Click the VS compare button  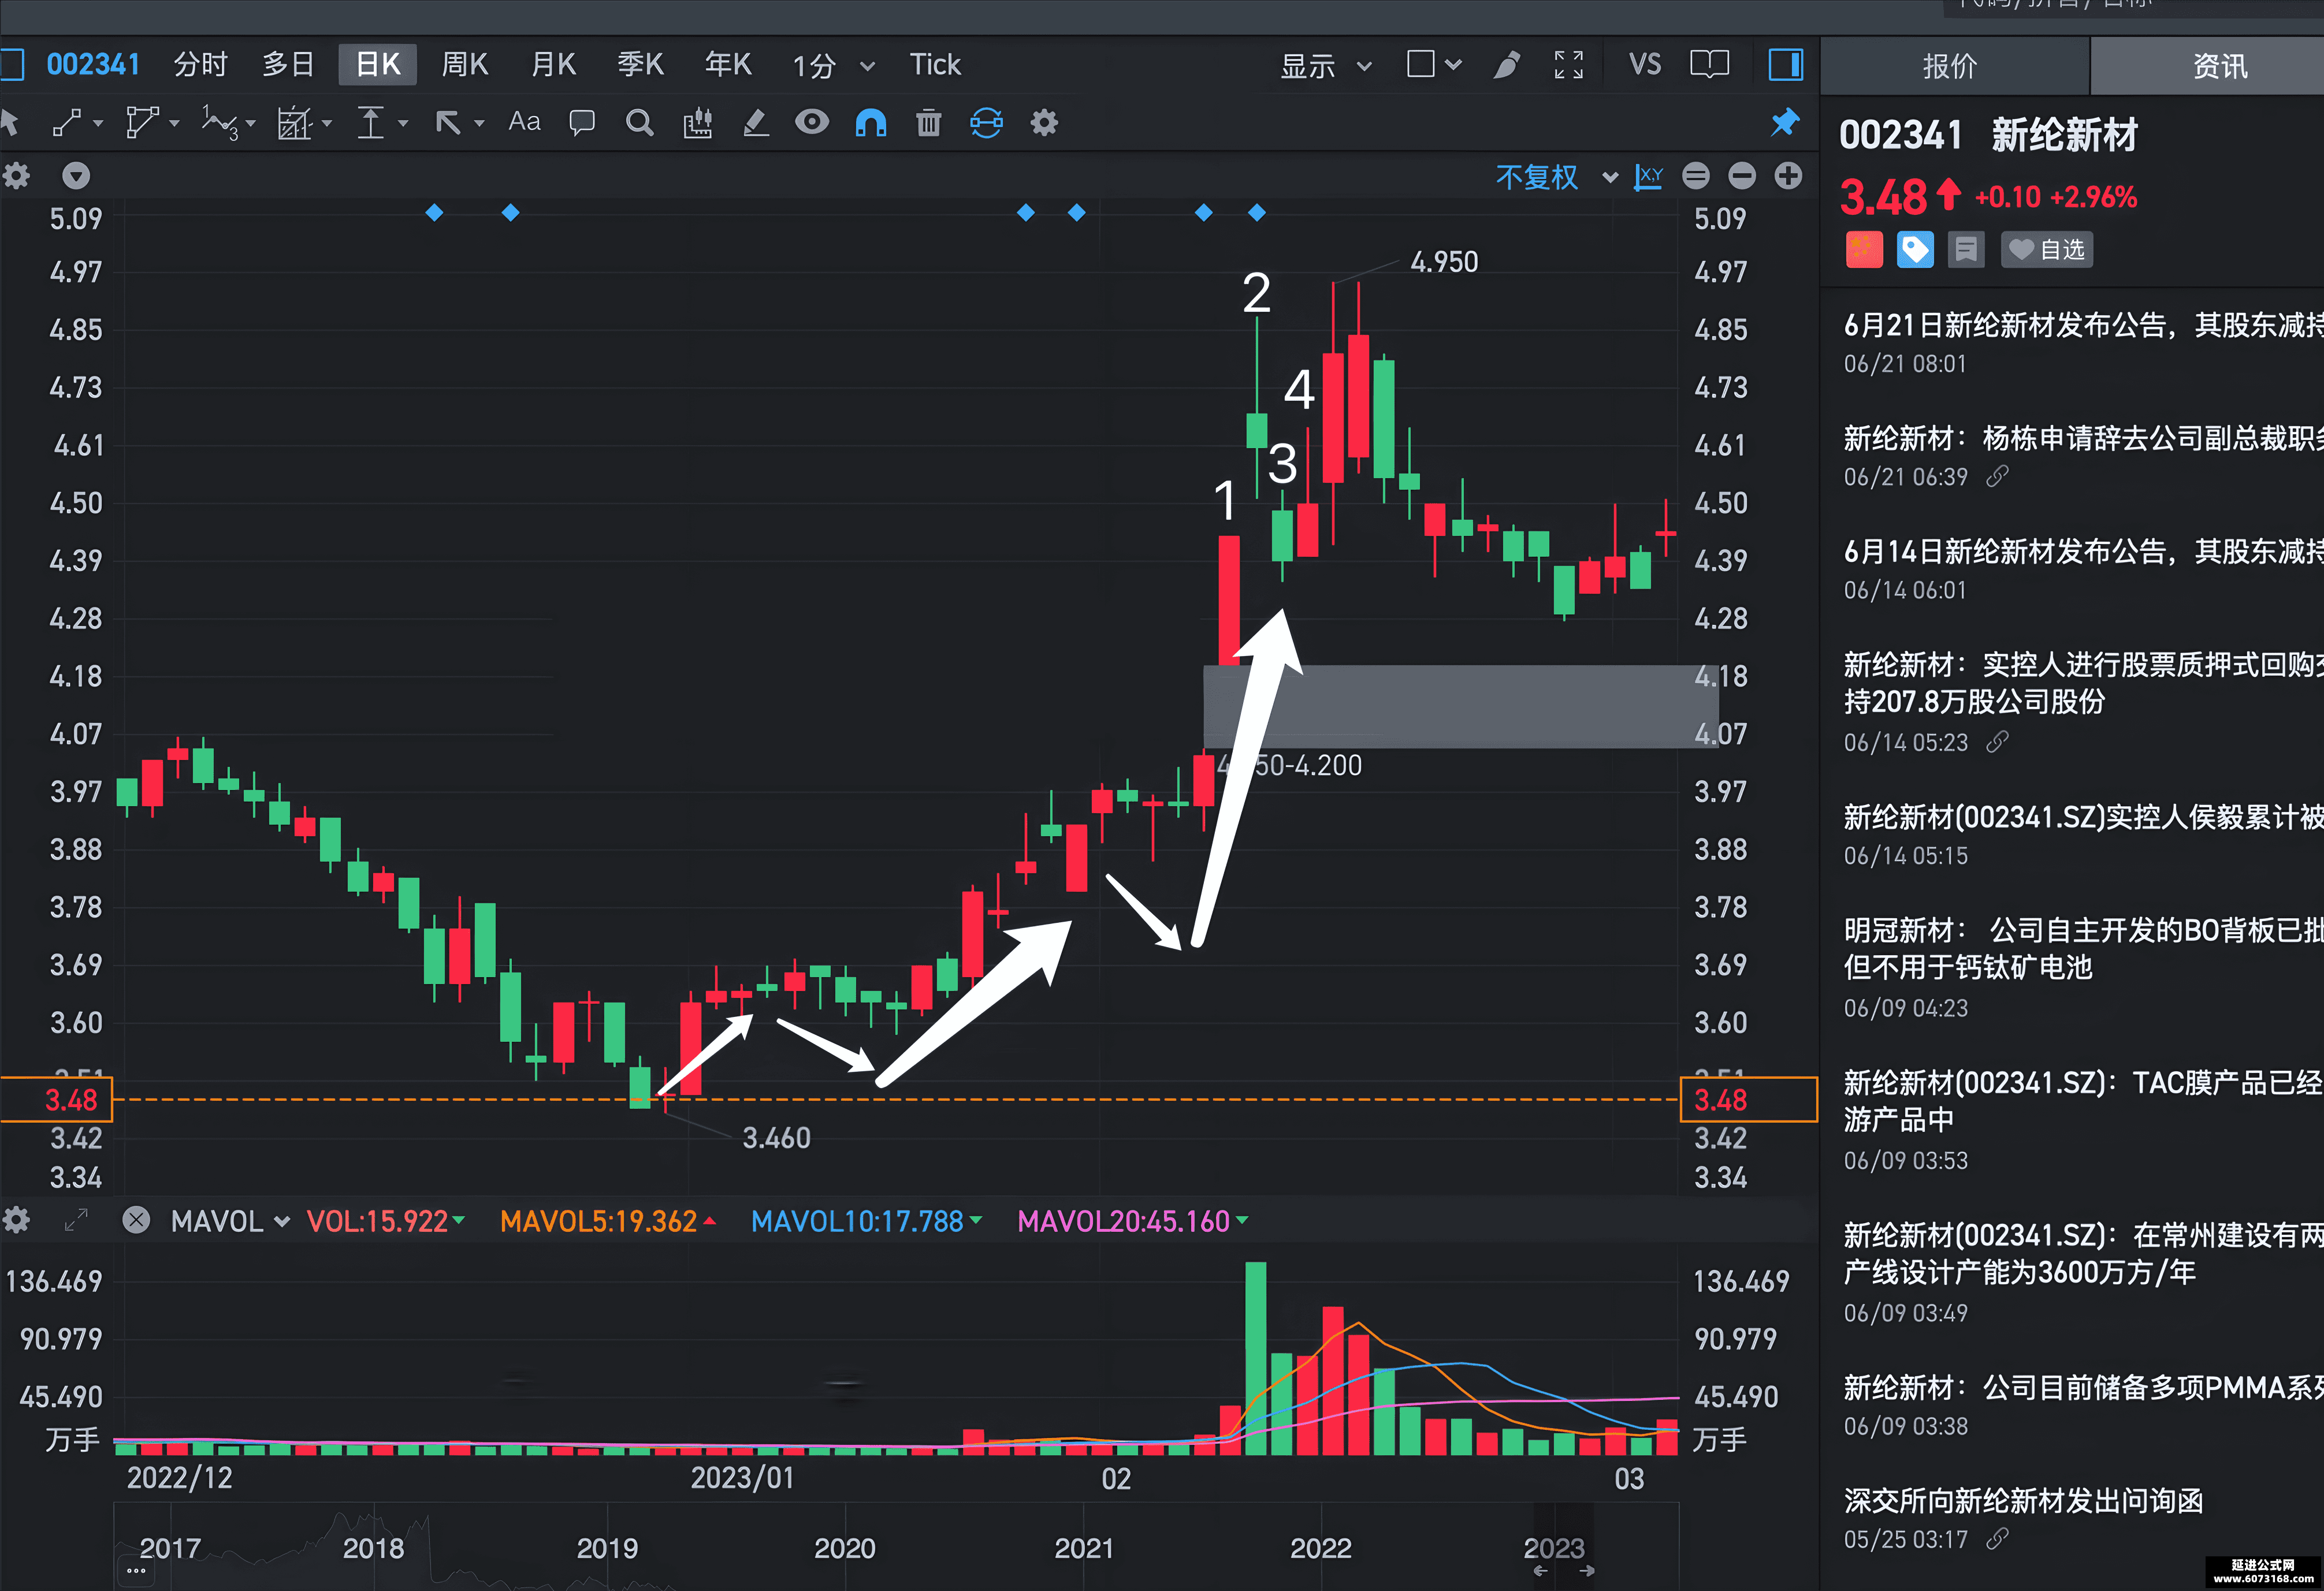(x=1644, y=65)
